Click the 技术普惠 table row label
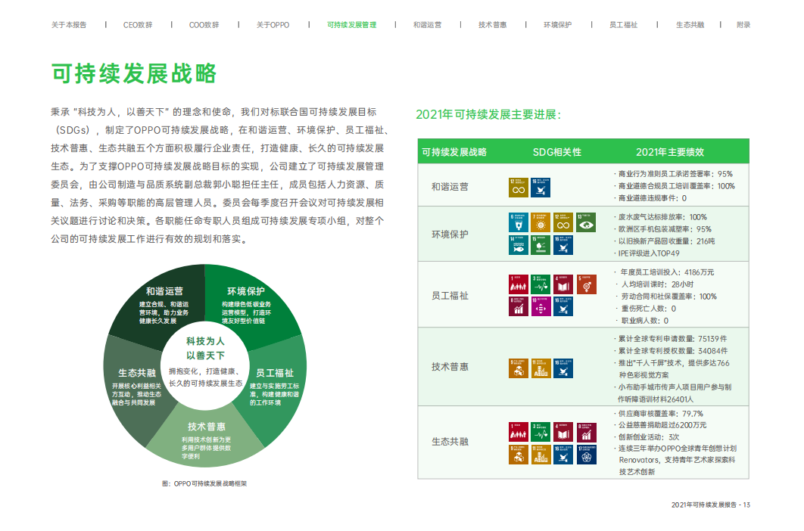This screenshot has width=804, height=531. click(450, 367)
